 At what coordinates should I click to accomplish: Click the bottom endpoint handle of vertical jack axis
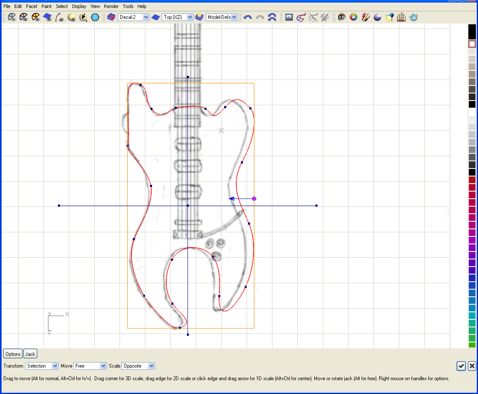188,334
